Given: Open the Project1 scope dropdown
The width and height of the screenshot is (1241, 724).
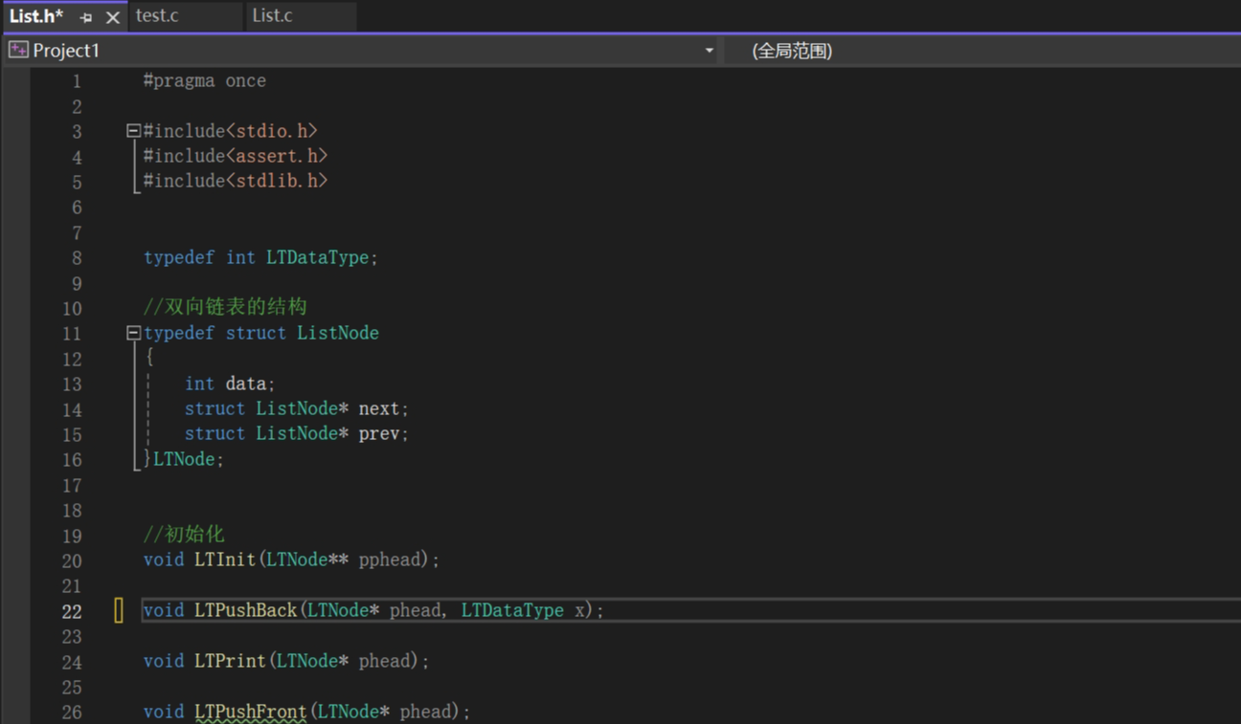Looking at the screenshot, I should [x=709, y=51].
